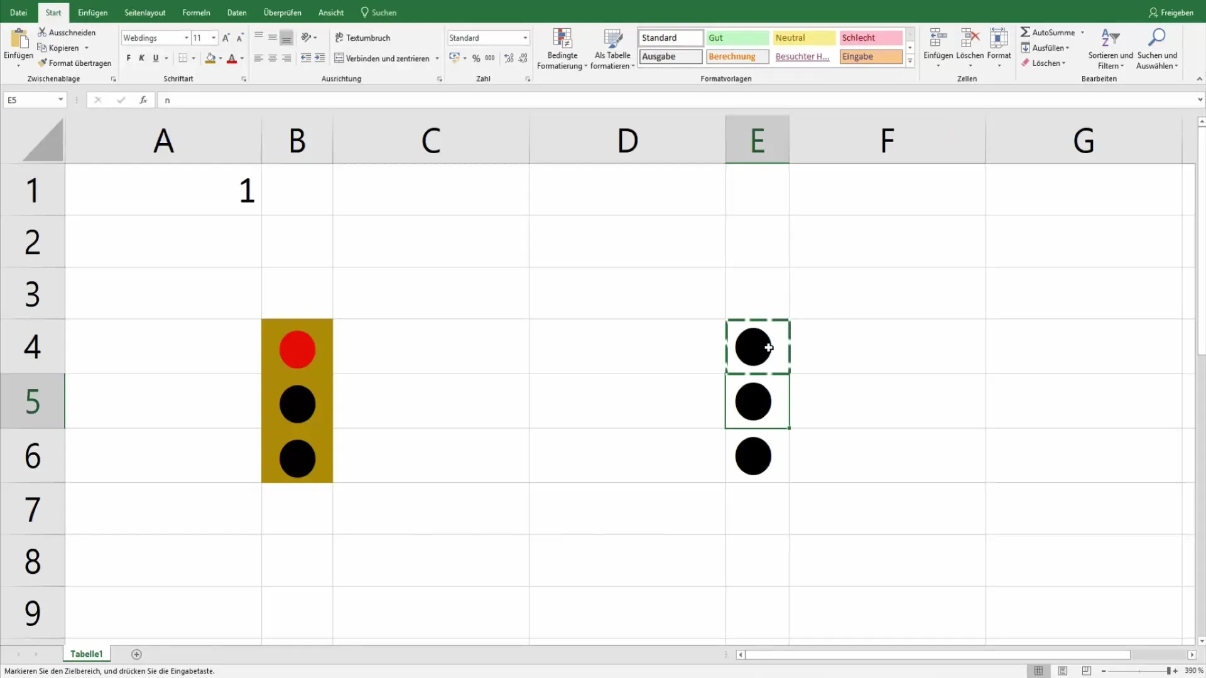The width and height of the screenshot is (1206, 678).
Task: Click Löschen cells icon
Action: tap(970, 38)
